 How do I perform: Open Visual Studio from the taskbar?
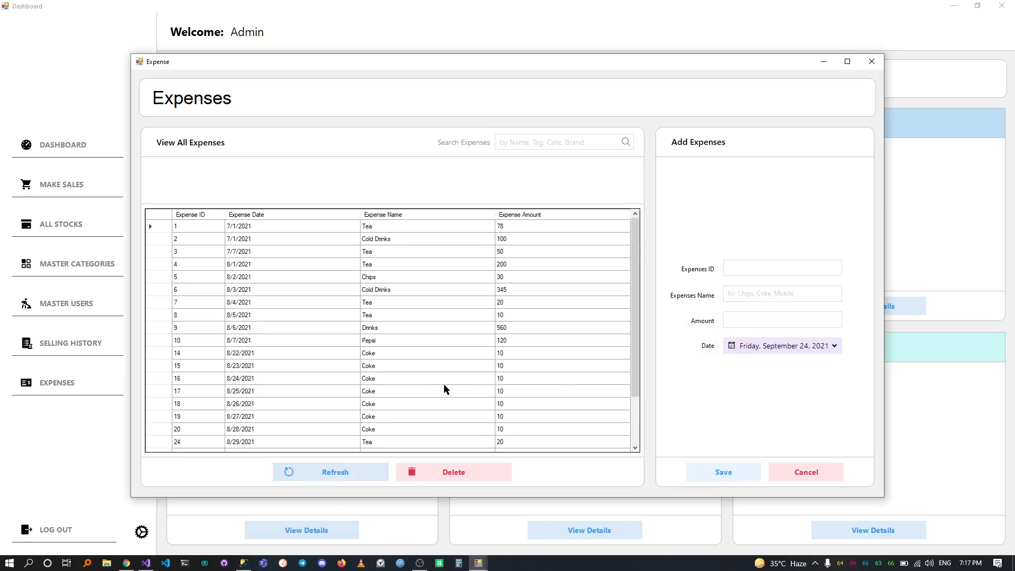pos(146,563)
